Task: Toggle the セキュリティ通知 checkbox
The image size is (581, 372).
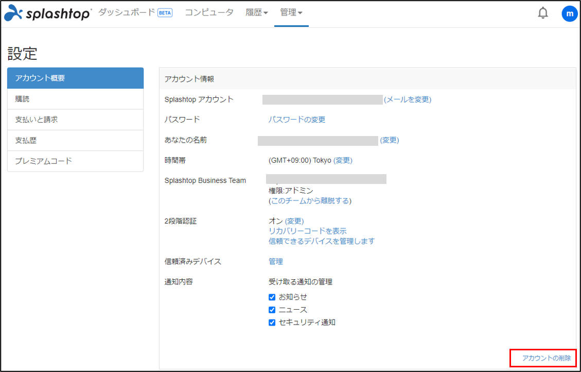Action: point(272,323)
